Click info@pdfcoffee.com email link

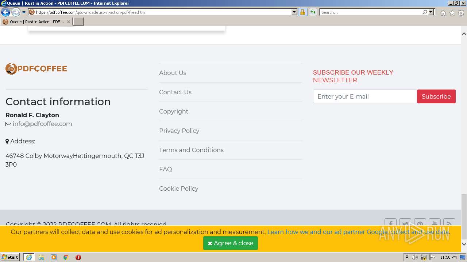pos(42,124)
